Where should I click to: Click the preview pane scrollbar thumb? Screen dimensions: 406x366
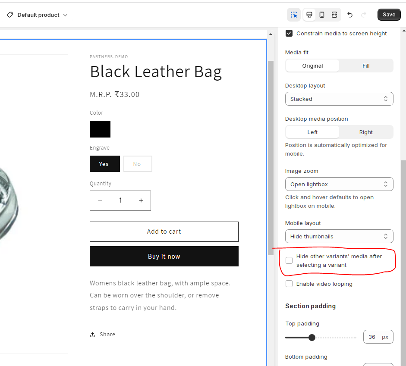[271, 158]
